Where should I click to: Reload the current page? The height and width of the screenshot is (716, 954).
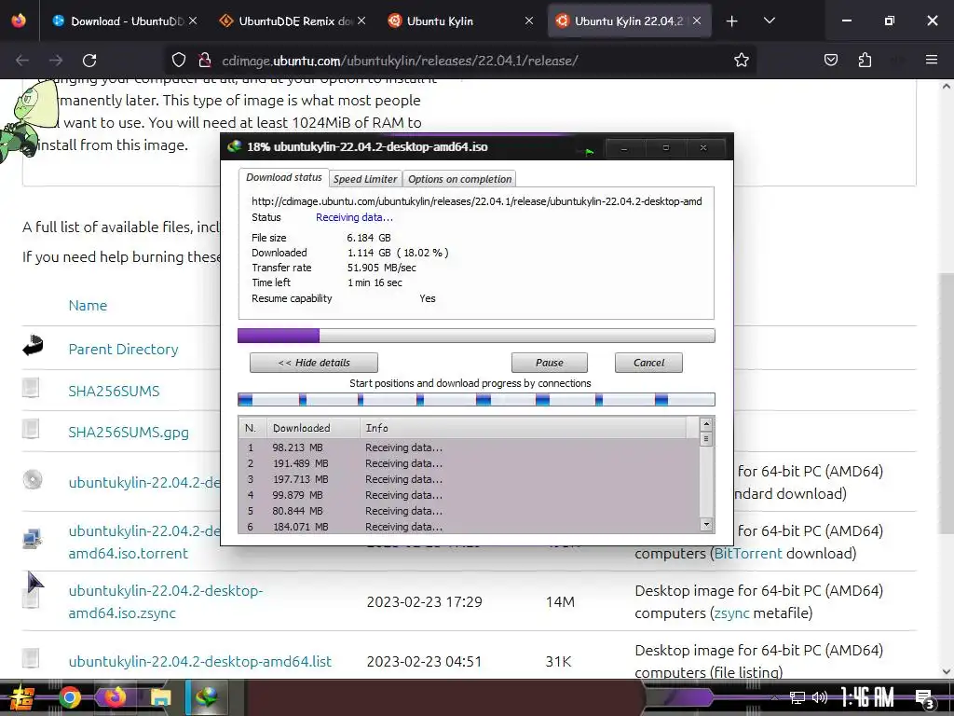point(89,61)
